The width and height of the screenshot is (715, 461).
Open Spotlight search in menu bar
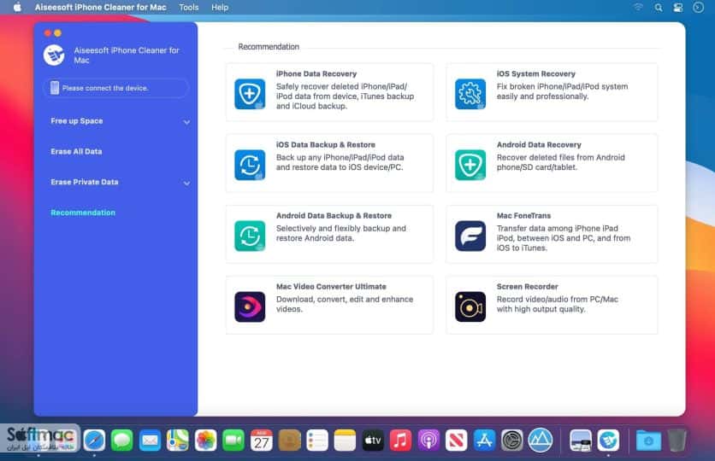click(x=659, y=8)
